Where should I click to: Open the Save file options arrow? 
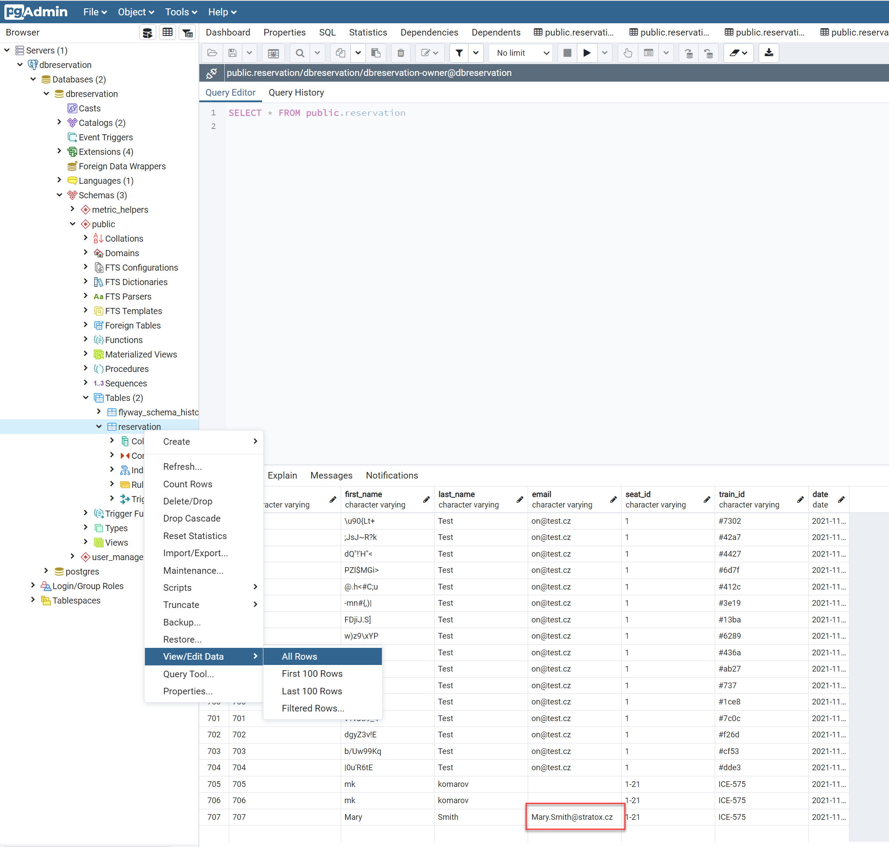[x=249, y=53]
